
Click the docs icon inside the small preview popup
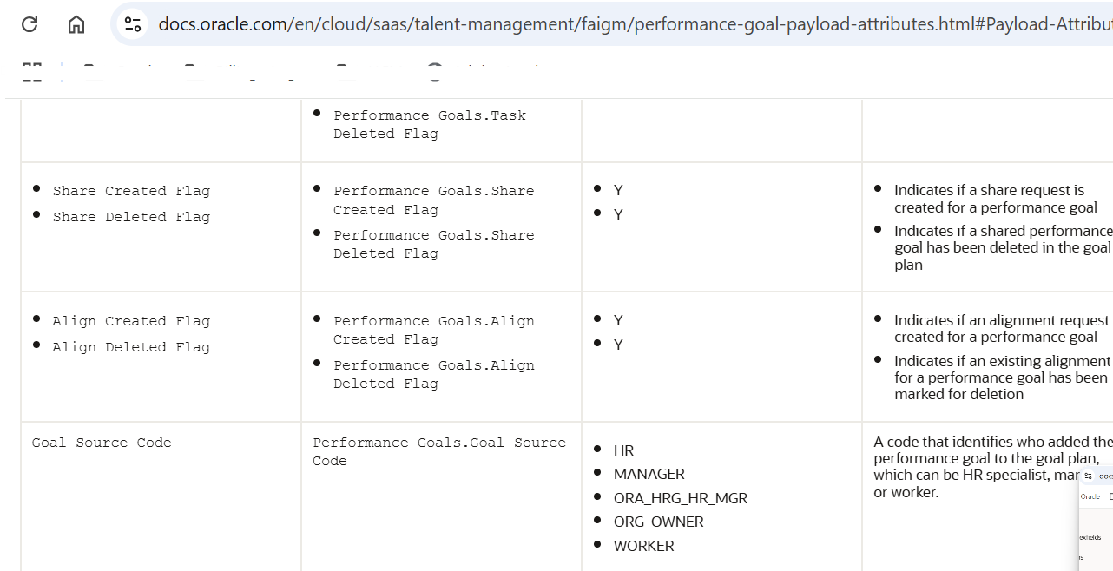pos(1104,476)
